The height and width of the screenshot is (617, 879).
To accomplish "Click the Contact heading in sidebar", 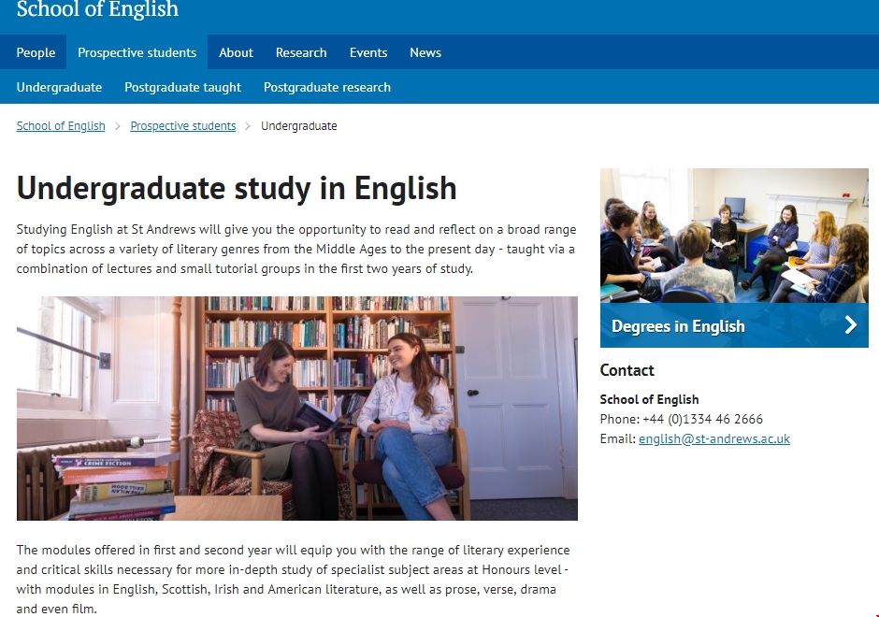I will click(627, 370).
